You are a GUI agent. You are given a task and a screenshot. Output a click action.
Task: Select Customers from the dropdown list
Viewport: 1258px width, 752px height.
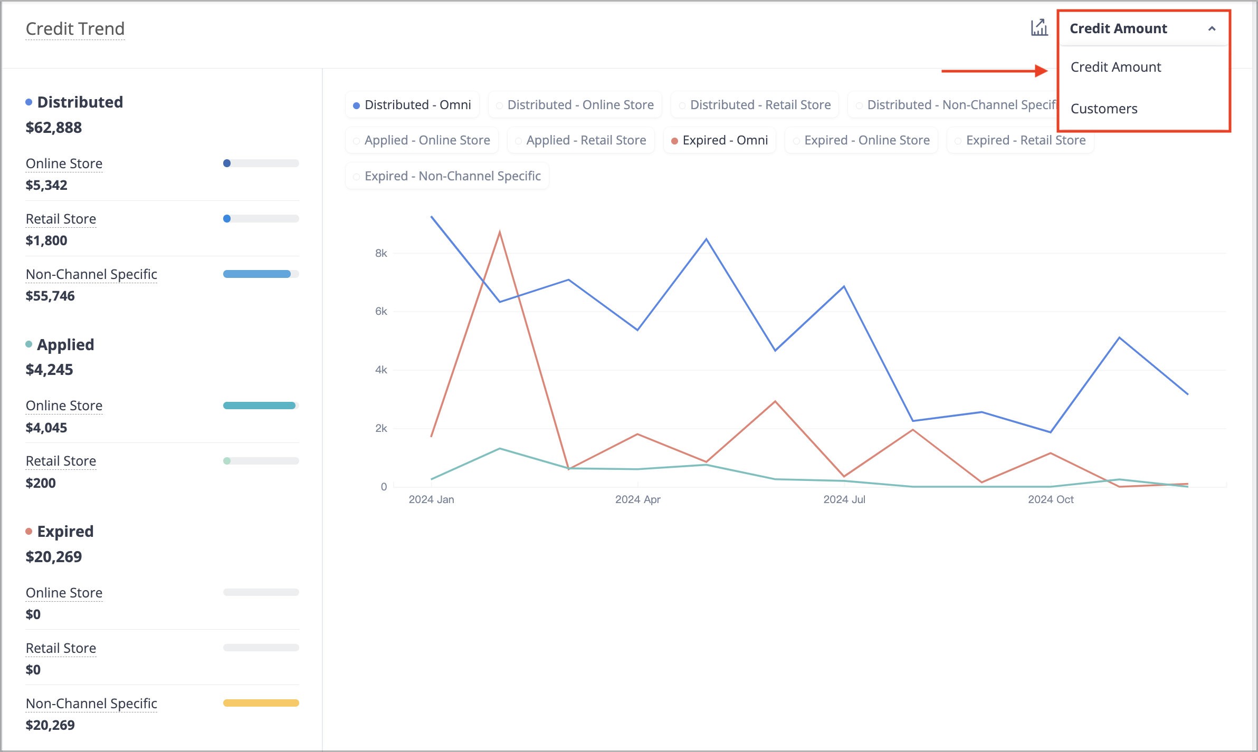[1104, 109]
